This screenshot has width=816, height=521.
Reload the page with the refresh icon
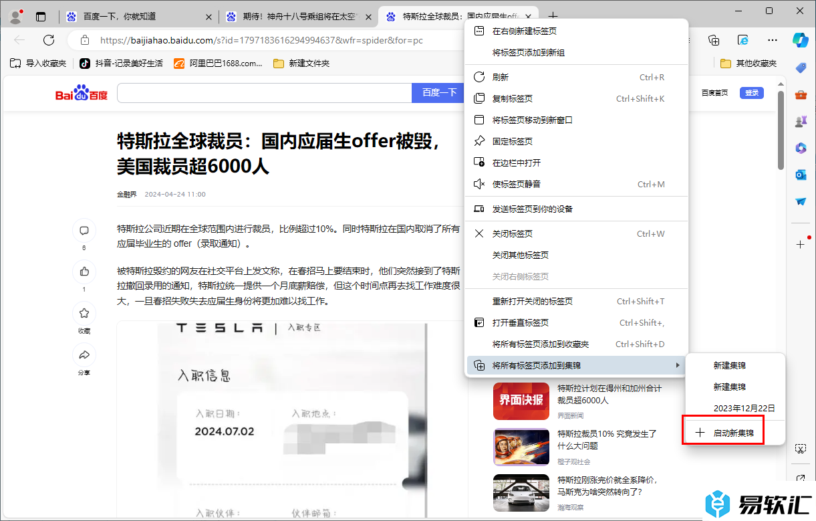click(49, 40)
